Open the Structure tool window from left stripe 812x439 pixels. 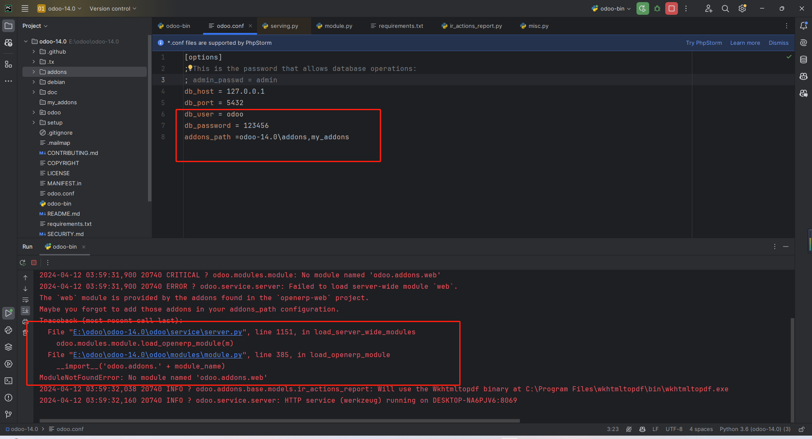pos(8,64)
